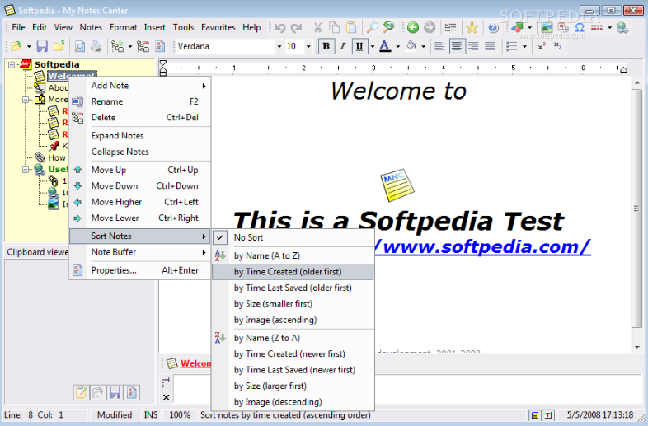Screen dimensions: 648x426
Task: Click the Save floppy disk icon
Action: tap(42, 46)
